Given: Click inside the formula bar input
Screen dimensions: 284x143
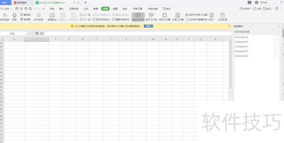Looking at the screenshot, I should (x=138, y=33).
